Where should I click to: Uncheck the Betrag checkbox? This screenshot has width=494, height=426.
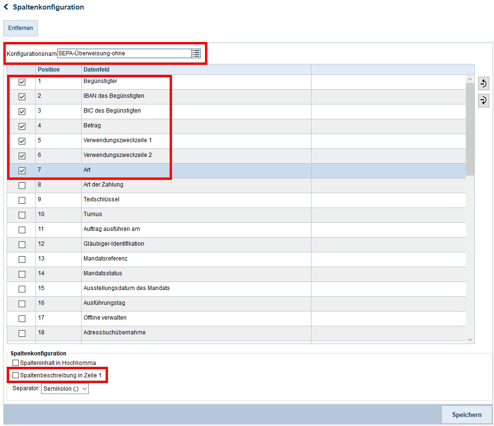22,126
